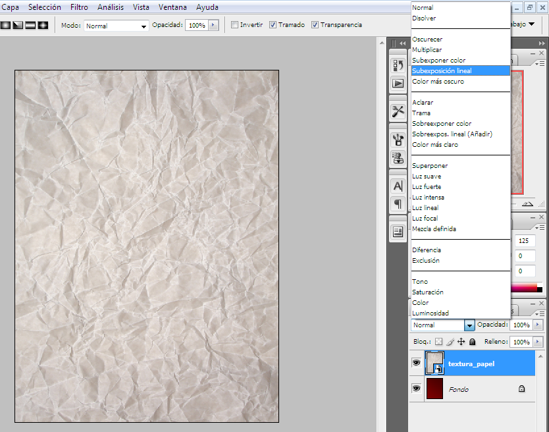Open the workspace dropdown arrow at top right
Image resolution: width=549 pixels, height=432 pixels.
(531, 24)
